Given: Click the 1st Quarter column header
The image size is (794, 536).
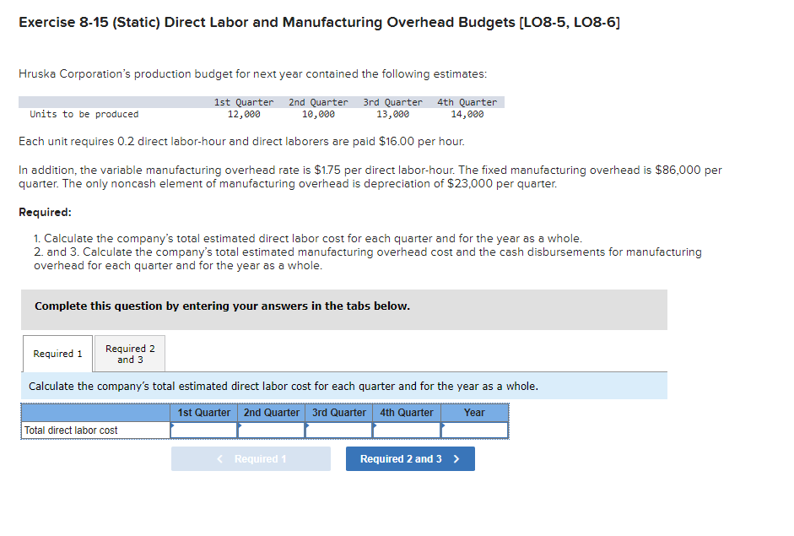Looking at the screenshot, I should 203,413.
